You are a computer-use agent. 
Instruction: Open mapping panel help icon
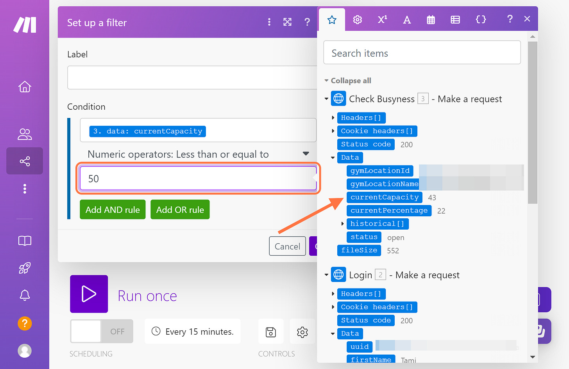point(510,19)
